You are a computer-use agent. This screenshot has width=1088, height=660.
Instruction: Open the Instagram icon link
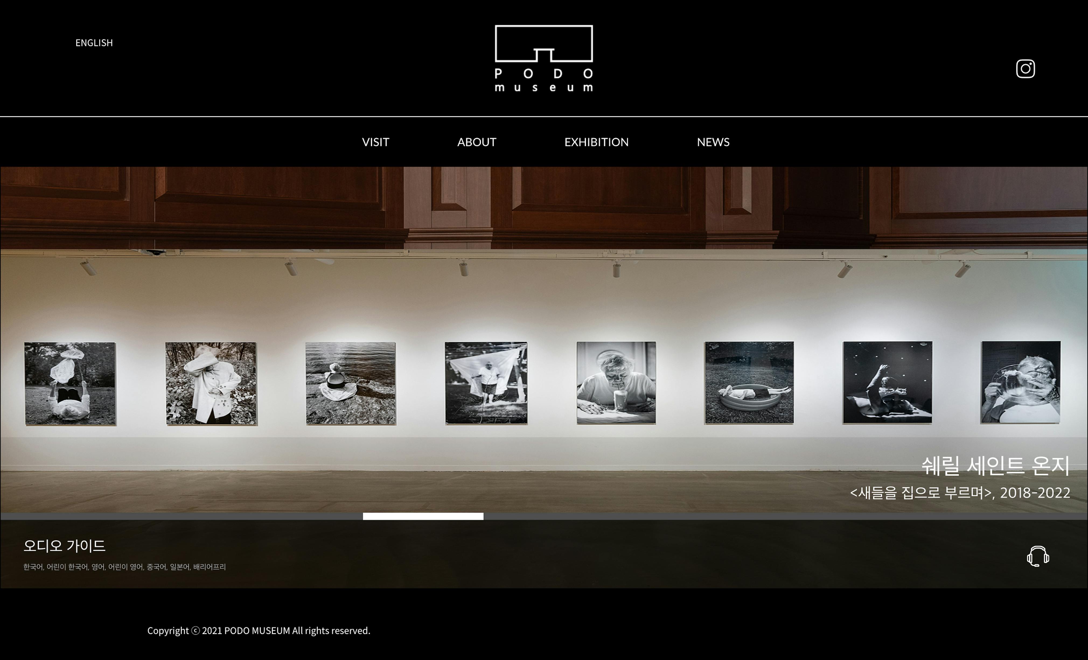[1025, 69]
